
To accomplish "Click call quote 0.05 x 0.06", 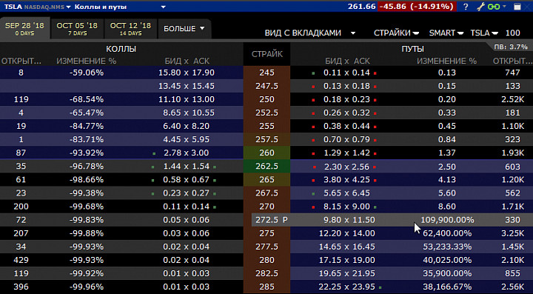I will click(x=187, y=220).
